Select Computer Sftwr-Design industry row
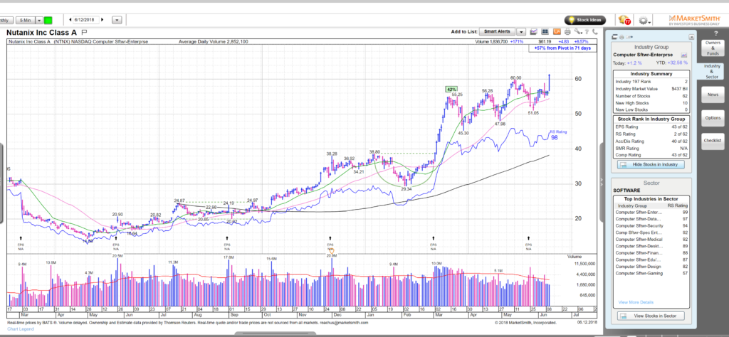The width and height of the screenshot is (729, 337). point(651,267)
